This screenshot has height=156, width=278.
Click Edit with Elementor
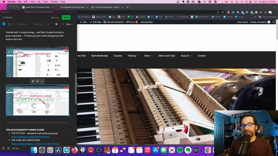(x=113, y=22)
